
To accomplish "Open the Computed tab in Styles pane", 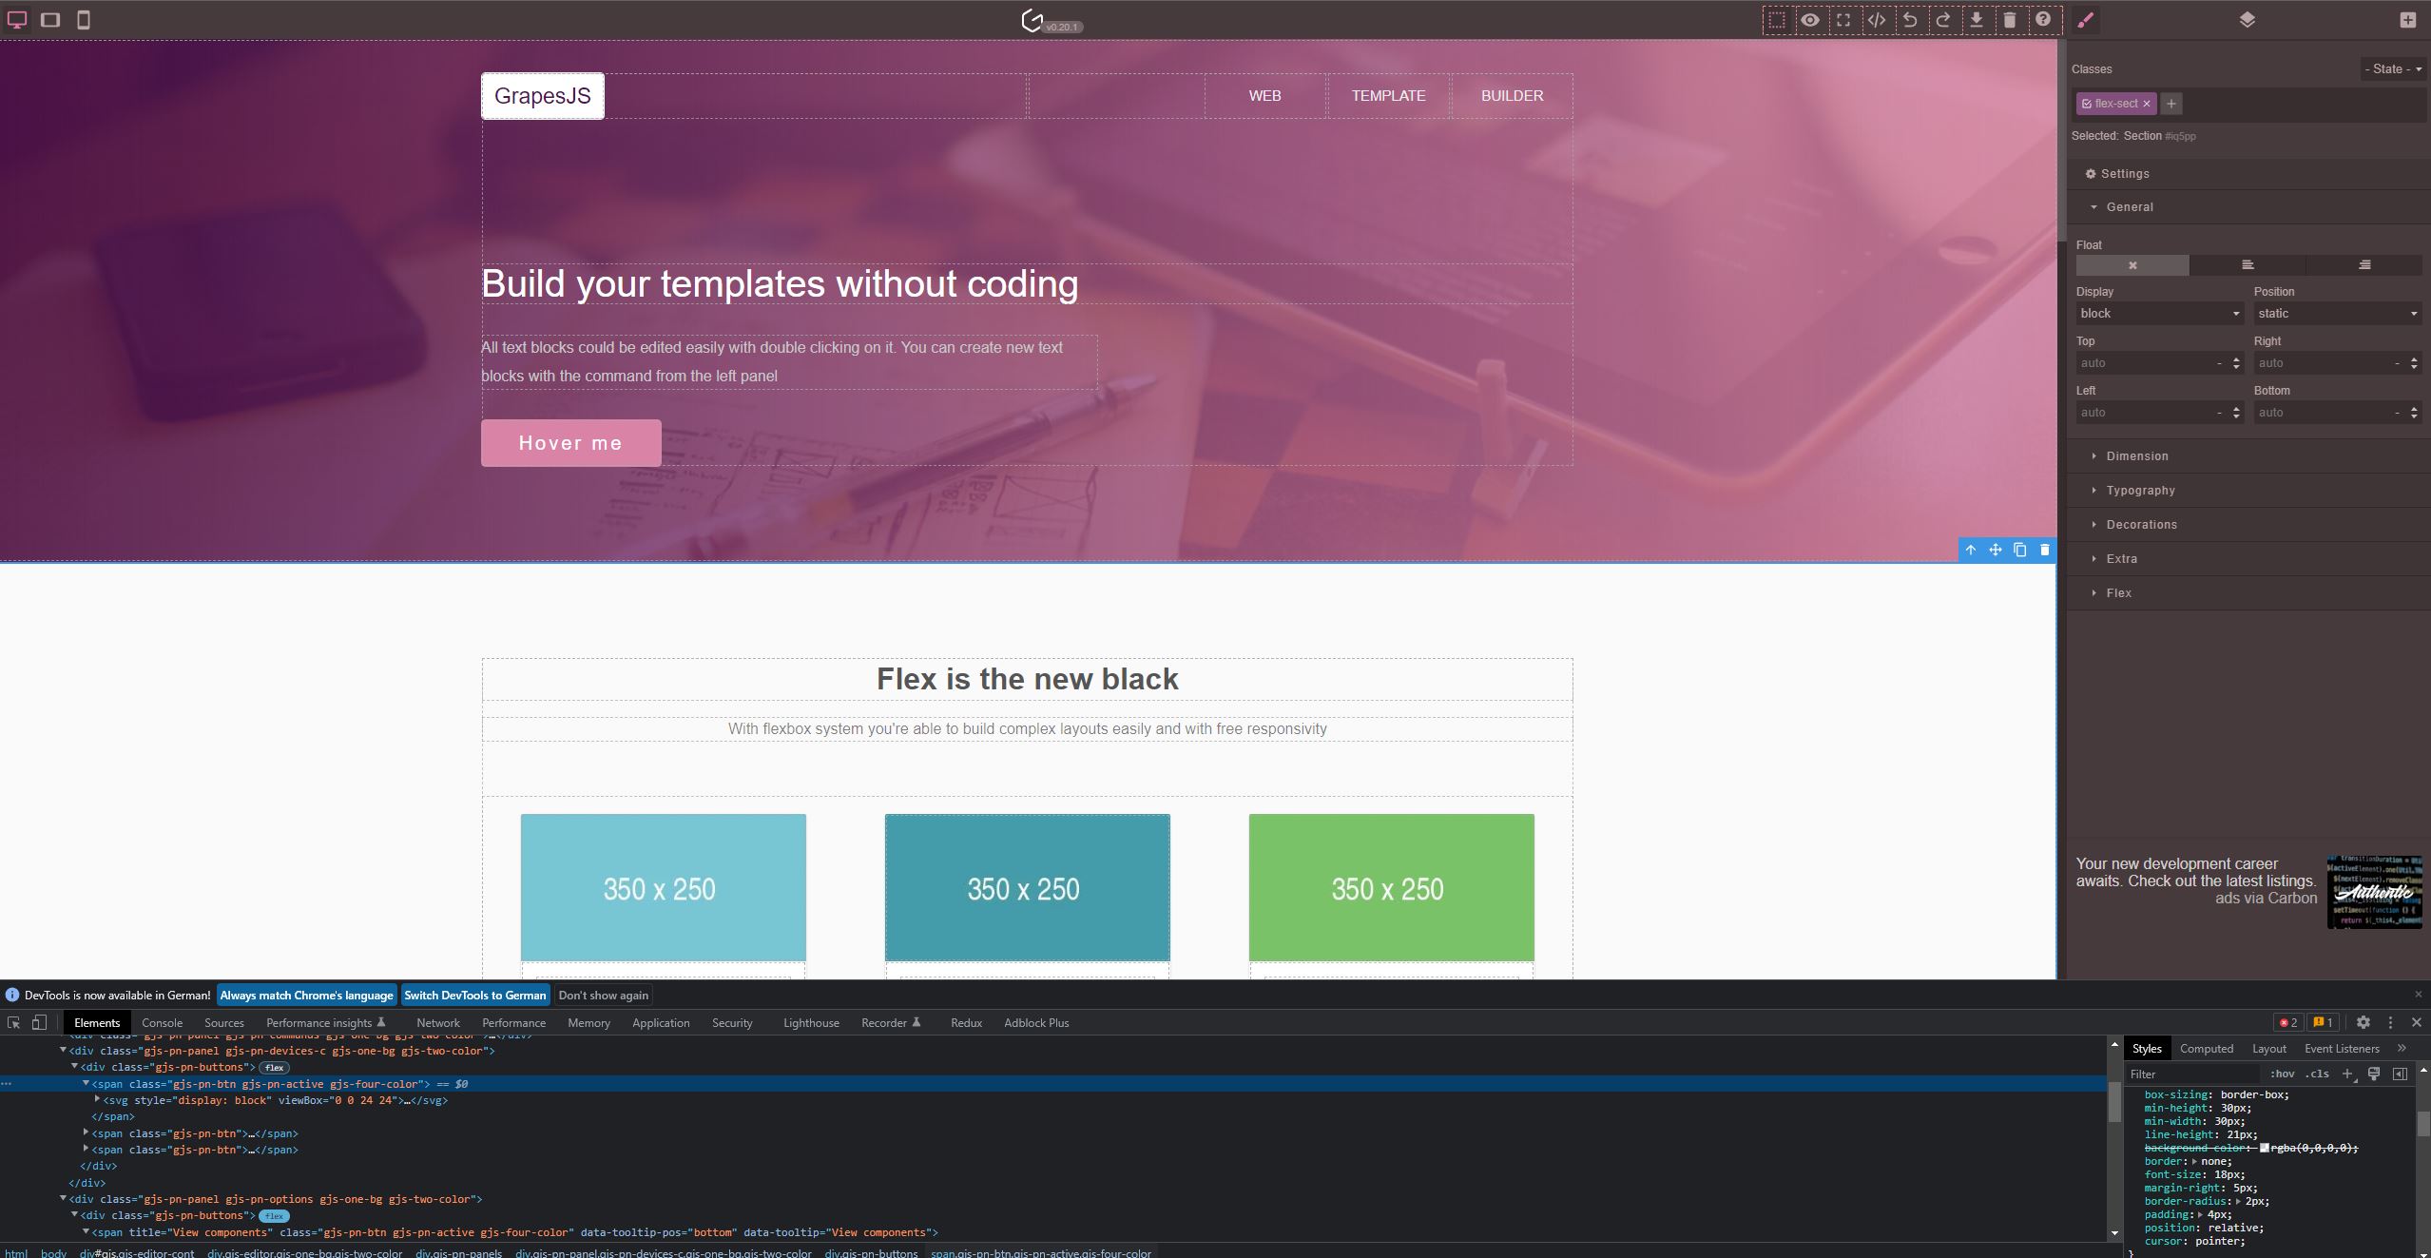I will click(2206, 1048).
